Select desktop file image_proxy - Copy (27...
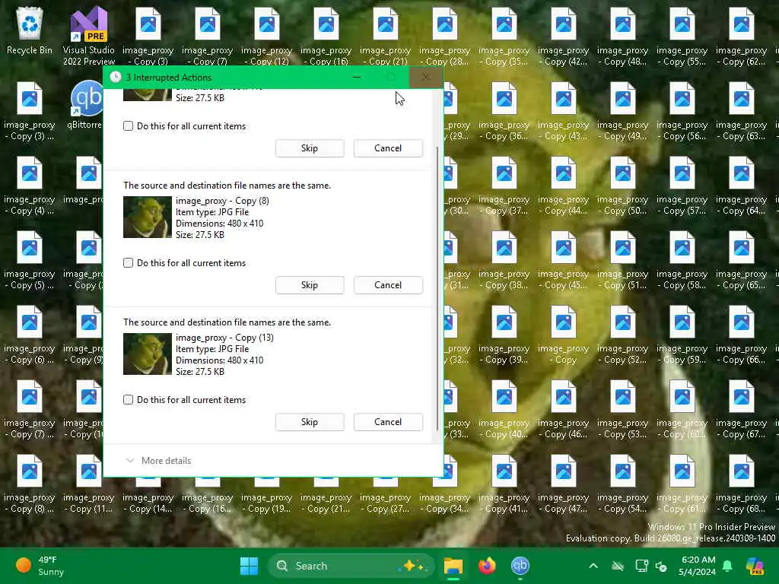779x584 pixels. pos(386,494)
